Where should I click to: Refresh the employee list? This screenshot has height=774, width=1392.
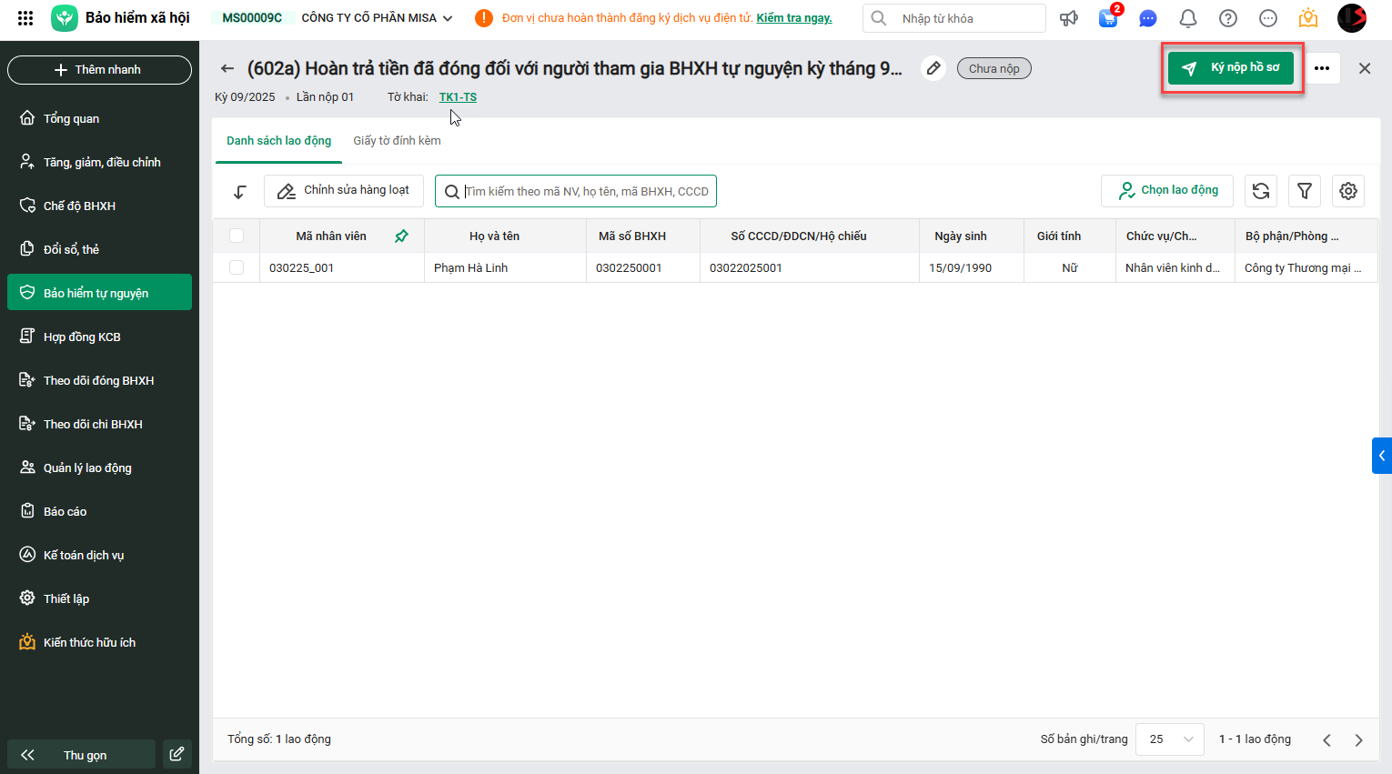(x=1261, y=191)
